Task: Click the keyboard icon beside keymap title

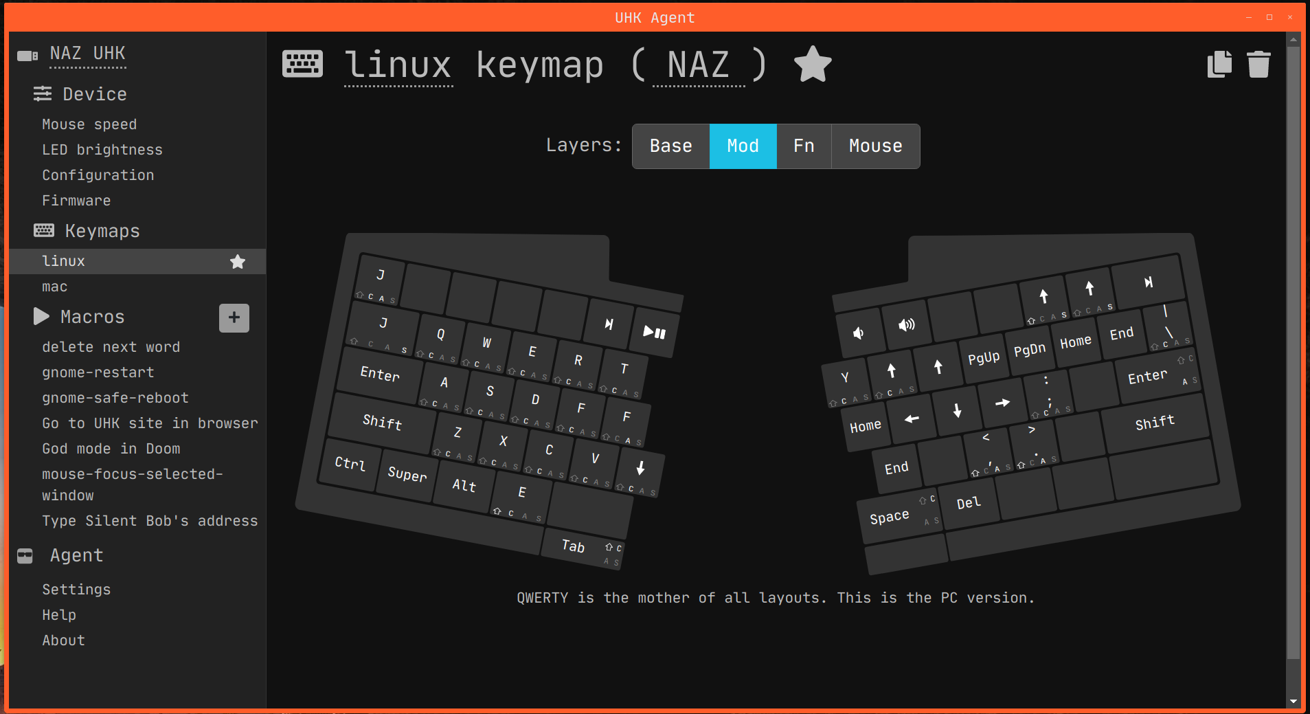Action: pos(302,64)
